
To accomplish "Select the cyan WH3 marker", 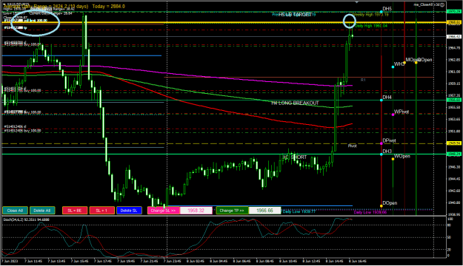I will click(x=393, y=66).
